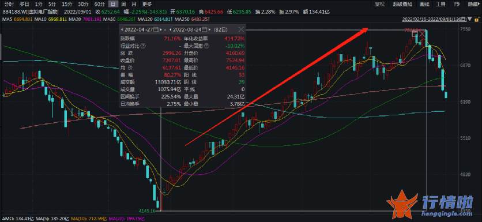Open 超级叠加 overlay feature
The image size is (482, 222).
click(402, 4)
